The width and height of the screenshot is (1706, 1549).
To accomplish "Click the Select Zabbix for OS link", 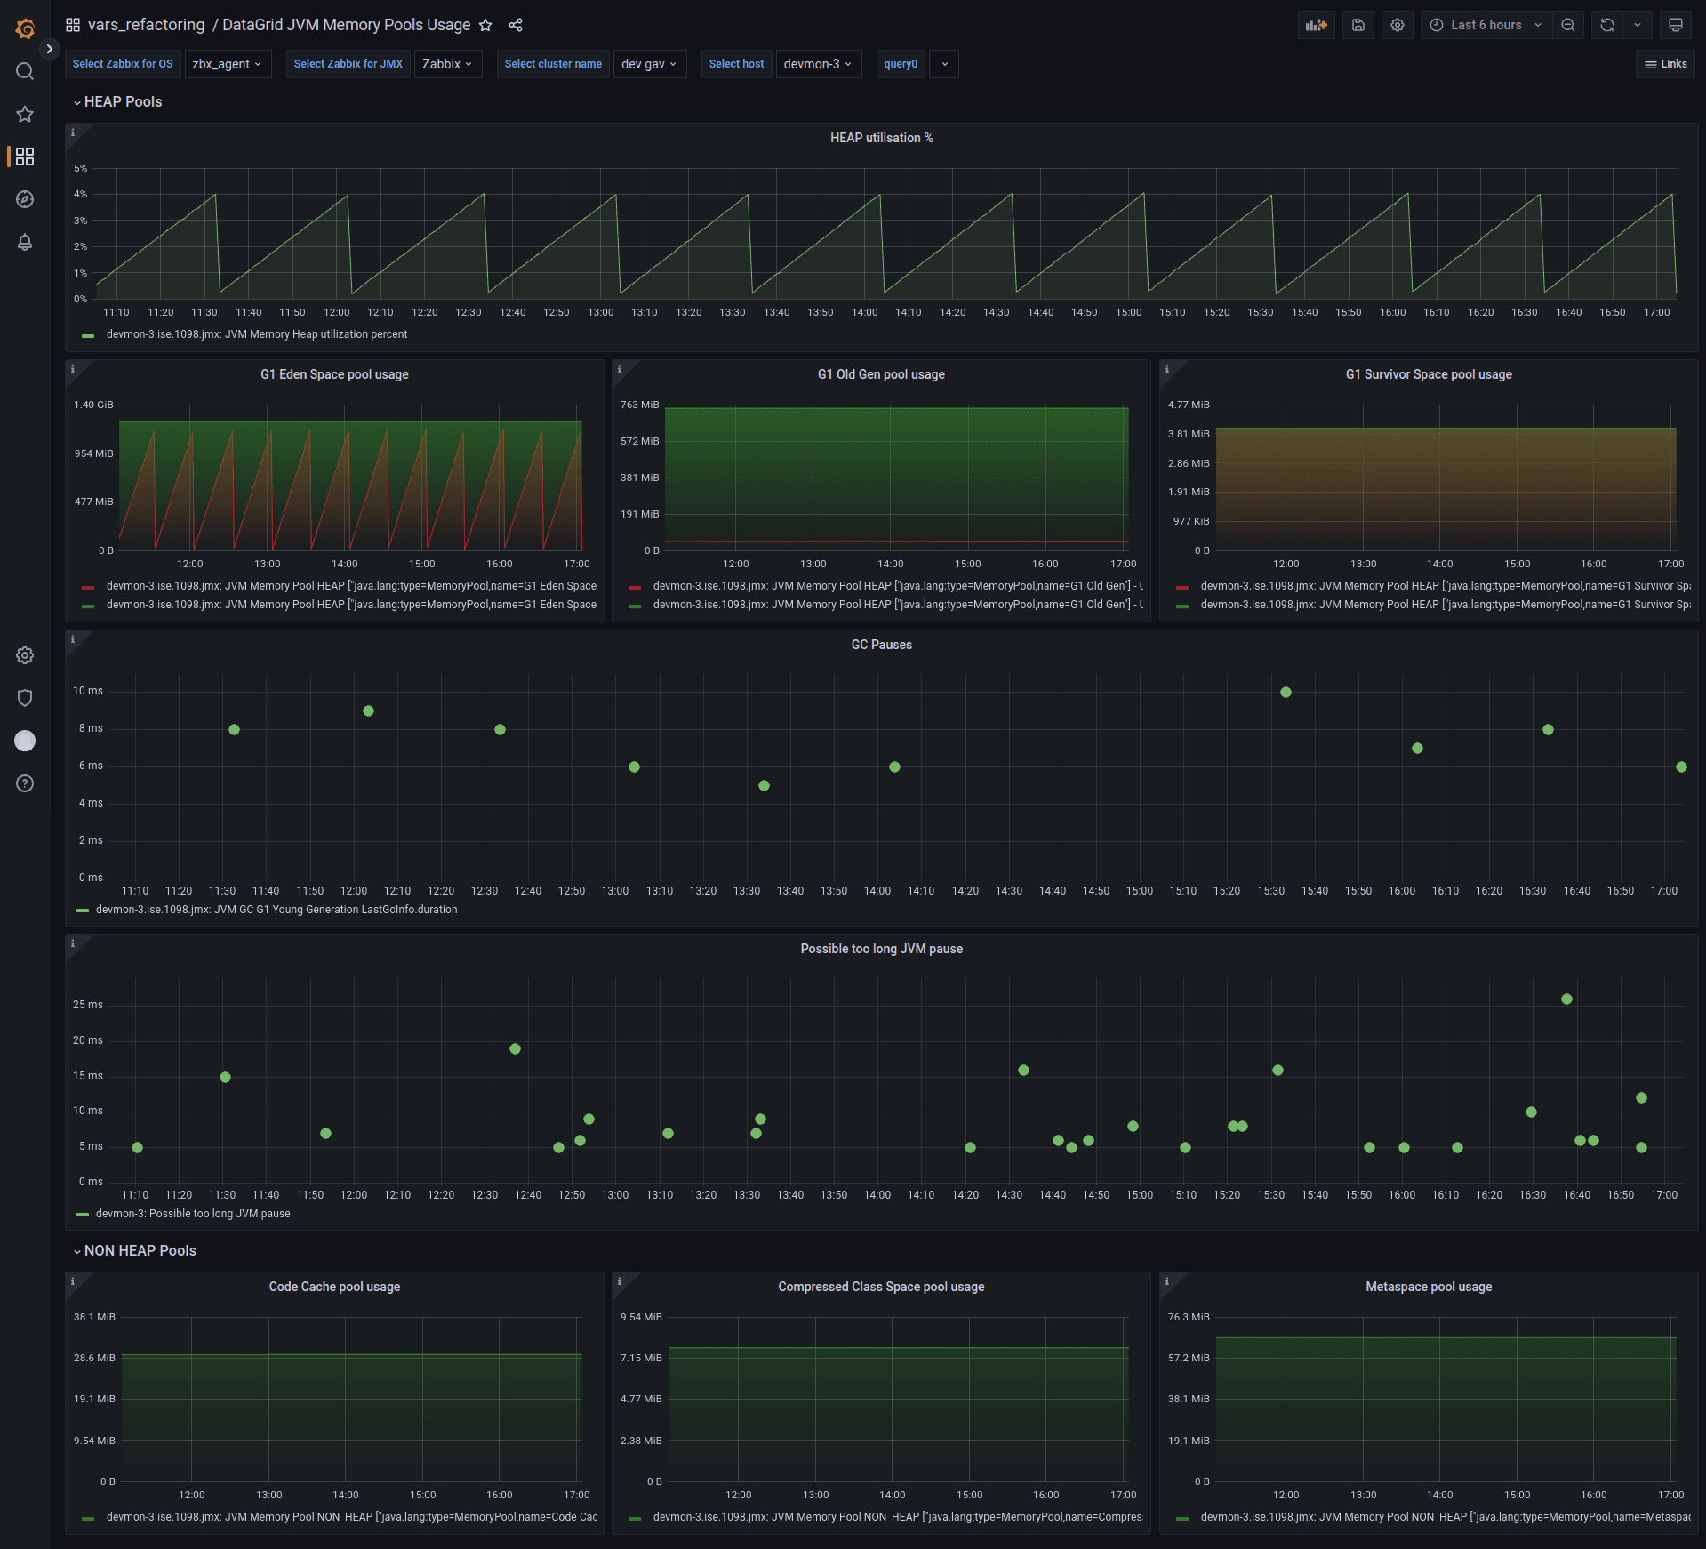I will [x=122, y=63].
